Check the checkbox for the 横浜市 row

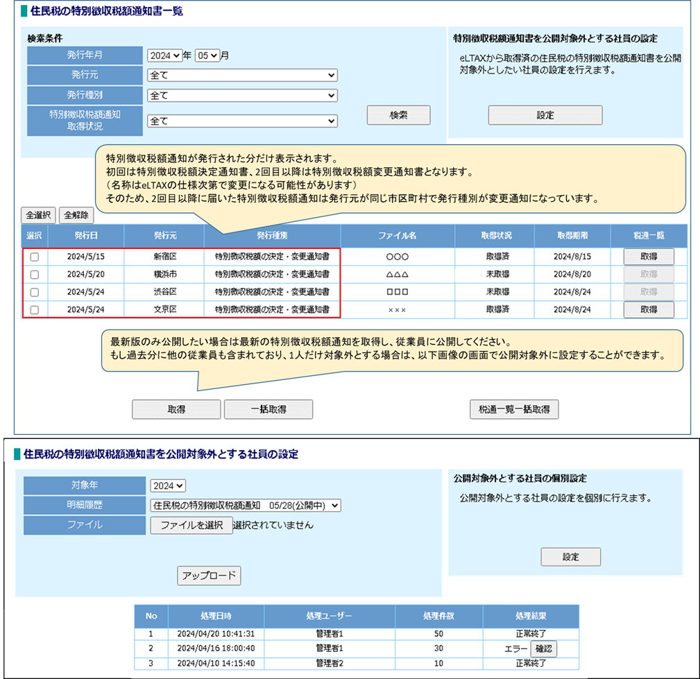[x=34, y=274]
